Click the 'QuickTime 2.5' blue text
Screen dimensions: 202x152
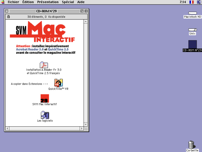(x=58, y=49)
